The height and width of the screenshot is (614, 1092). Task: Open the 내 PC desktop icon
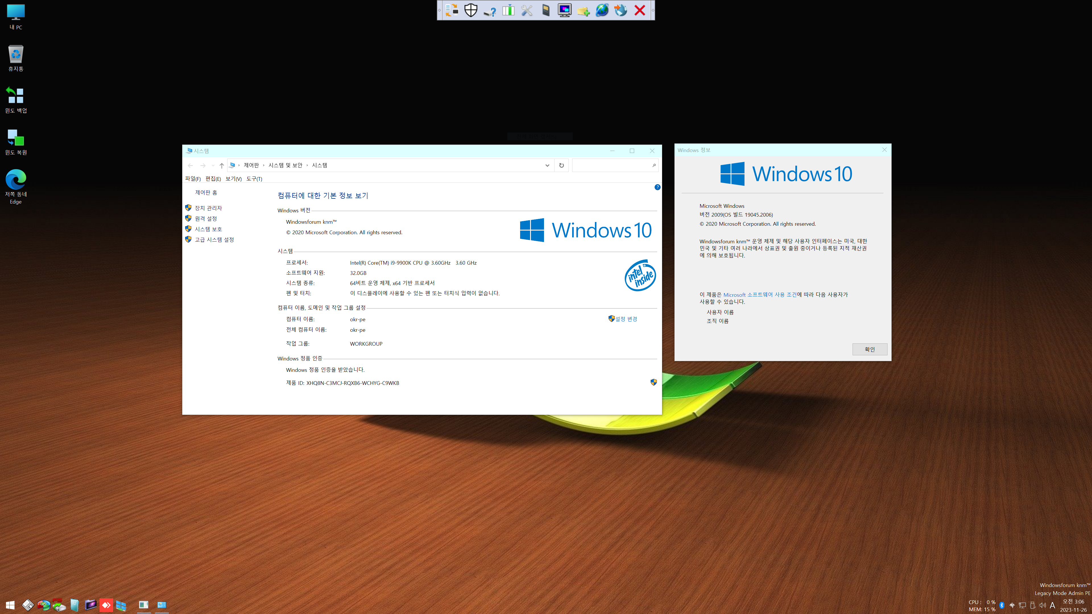(x=16, y=17)
